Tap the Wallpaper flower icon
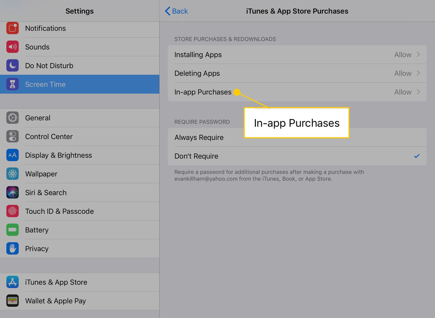Viewport: 435px width, 318px height. click(12, 174)
